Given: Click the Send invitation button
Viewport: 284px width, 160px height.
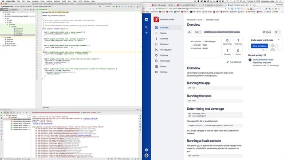Looking at the screenshot, I should [259, 46].
